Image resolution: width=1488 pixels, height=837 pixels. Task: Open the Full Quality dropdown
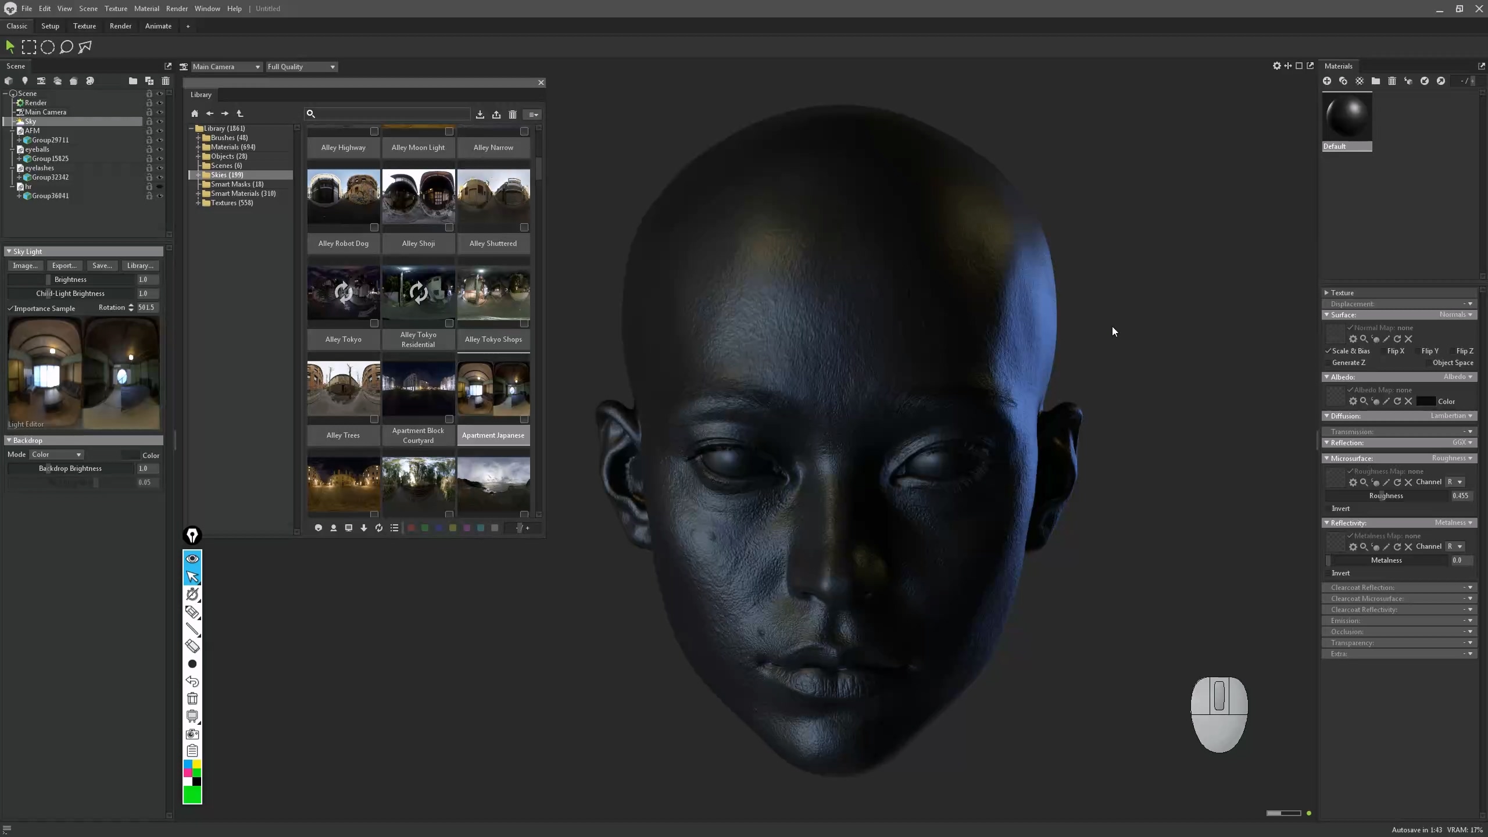[x=301, y=67]
